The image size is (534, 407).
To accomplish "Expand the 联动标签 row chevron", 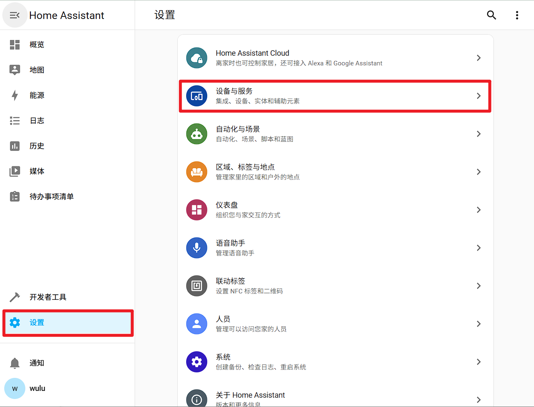I will click(x=479, y=286).
